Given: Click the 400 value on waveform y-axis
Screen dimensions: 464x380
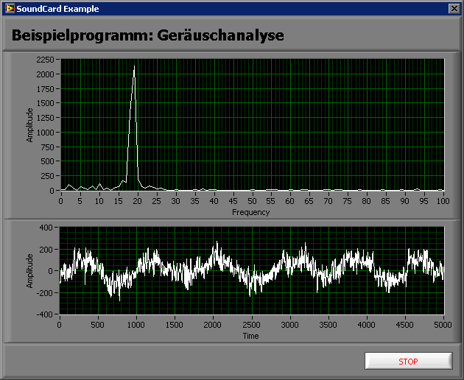Looking at the screenshot, I should click(46, 228).
